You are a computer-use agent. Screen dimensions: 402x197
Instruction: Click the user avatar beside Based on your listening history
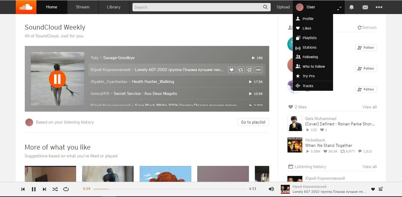click(29, 122)
